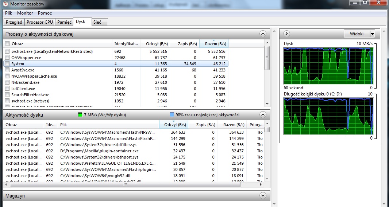
Task: Select the FlashP... file row with 144 299
Action: click(134, 138)
